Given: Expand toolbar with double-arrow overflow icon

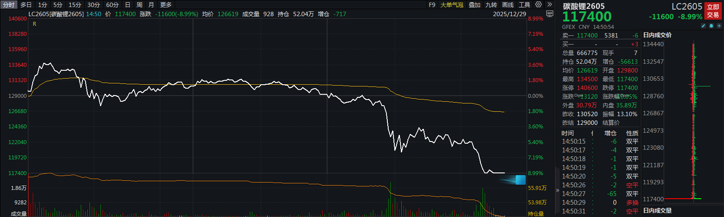Looking at the screenshot, I should point(549,4).
